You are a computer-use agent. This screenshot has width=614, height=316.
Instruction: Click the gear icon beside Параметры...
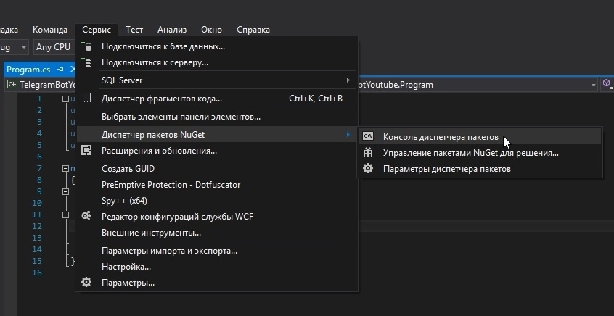click(x=86, y=282)
